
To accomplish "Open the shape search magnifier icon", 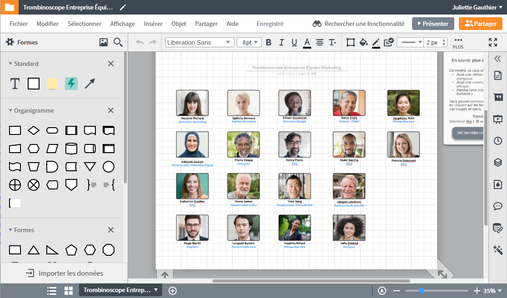I will pos(118,42).
